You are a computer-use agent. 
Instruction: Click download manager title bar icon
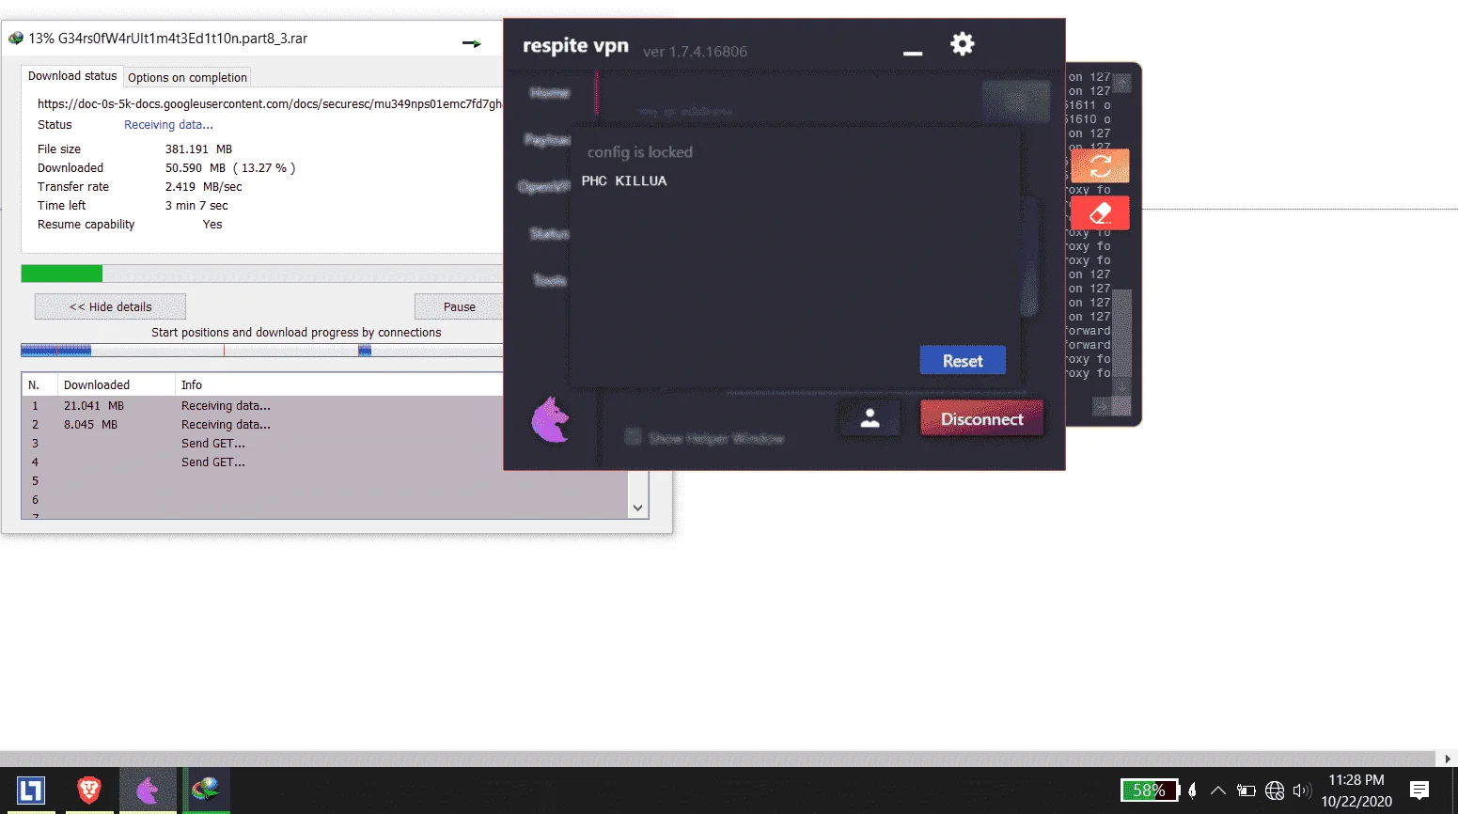tap(15, 39)
